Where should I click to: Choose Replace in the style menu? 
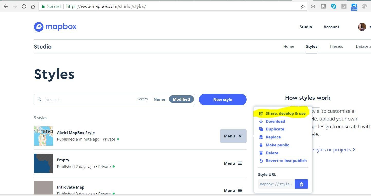(x=273, y=137)
